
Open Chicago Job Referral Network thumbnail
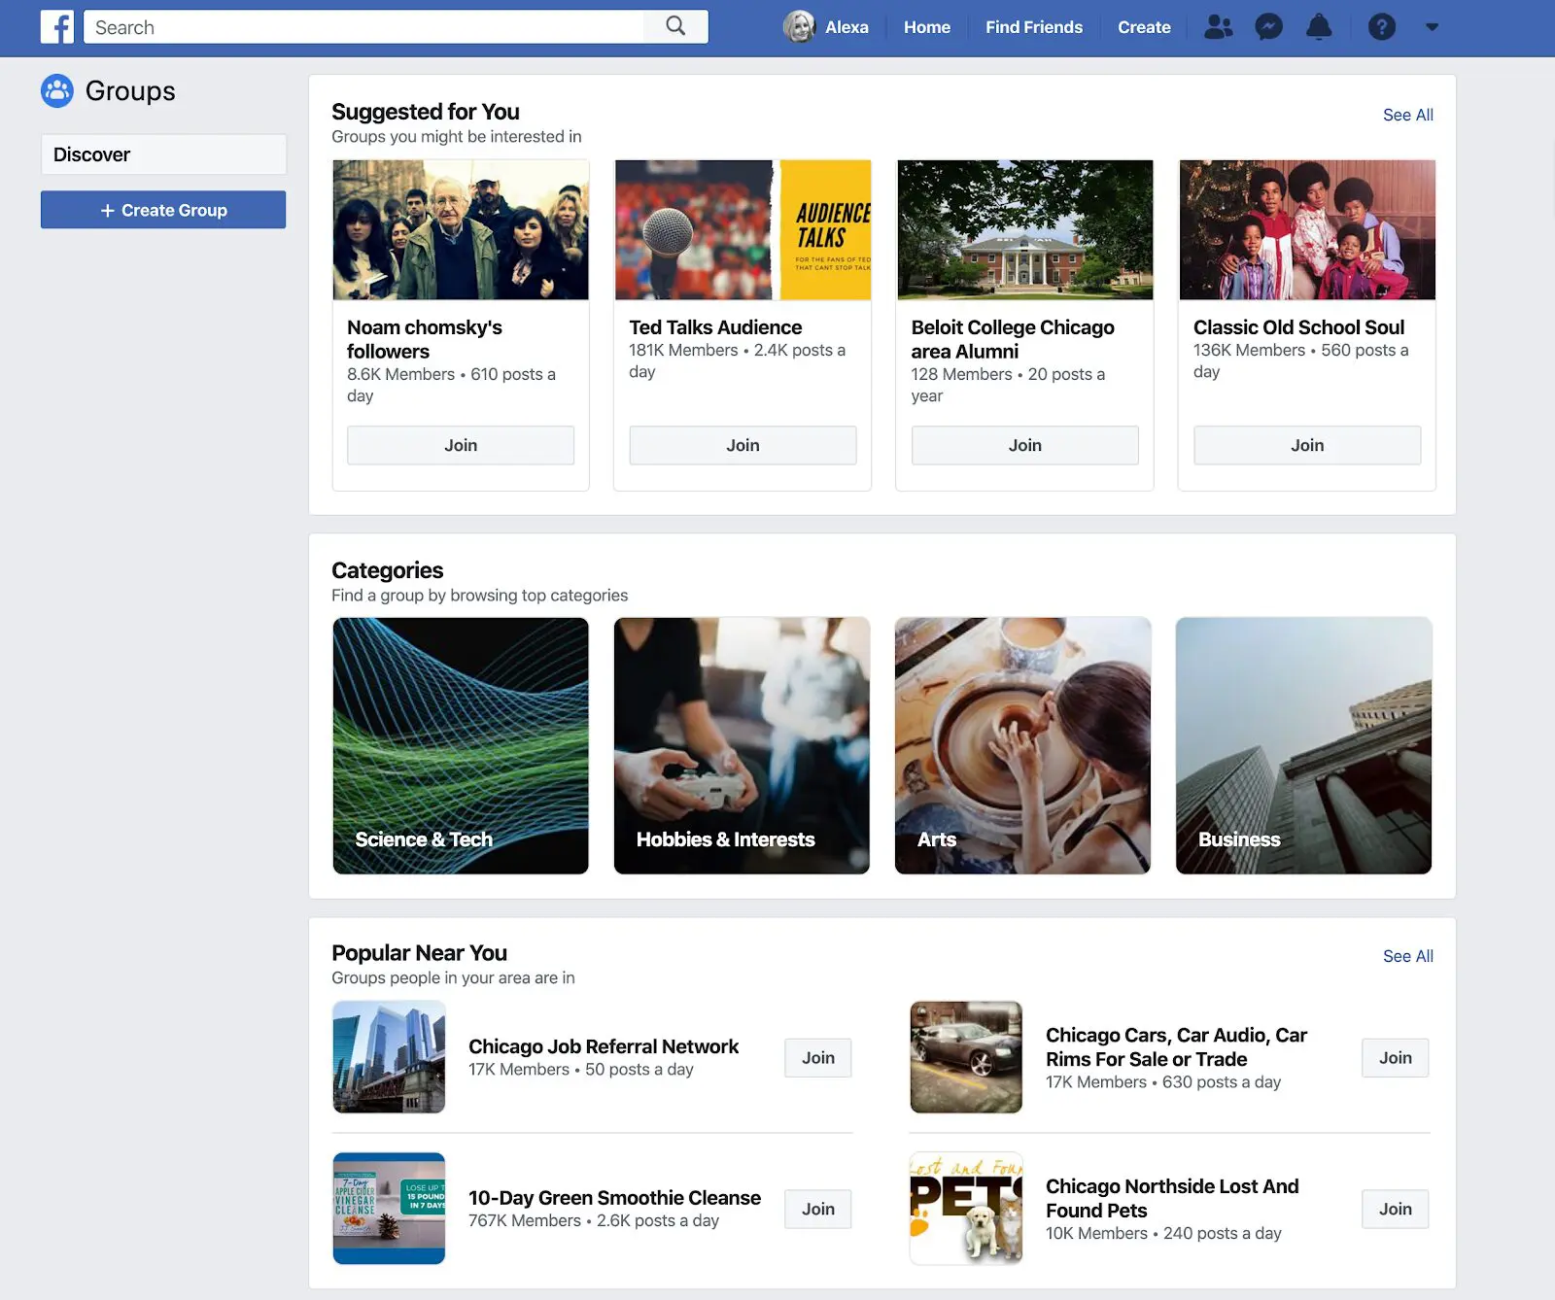(x=389, y=1057)
